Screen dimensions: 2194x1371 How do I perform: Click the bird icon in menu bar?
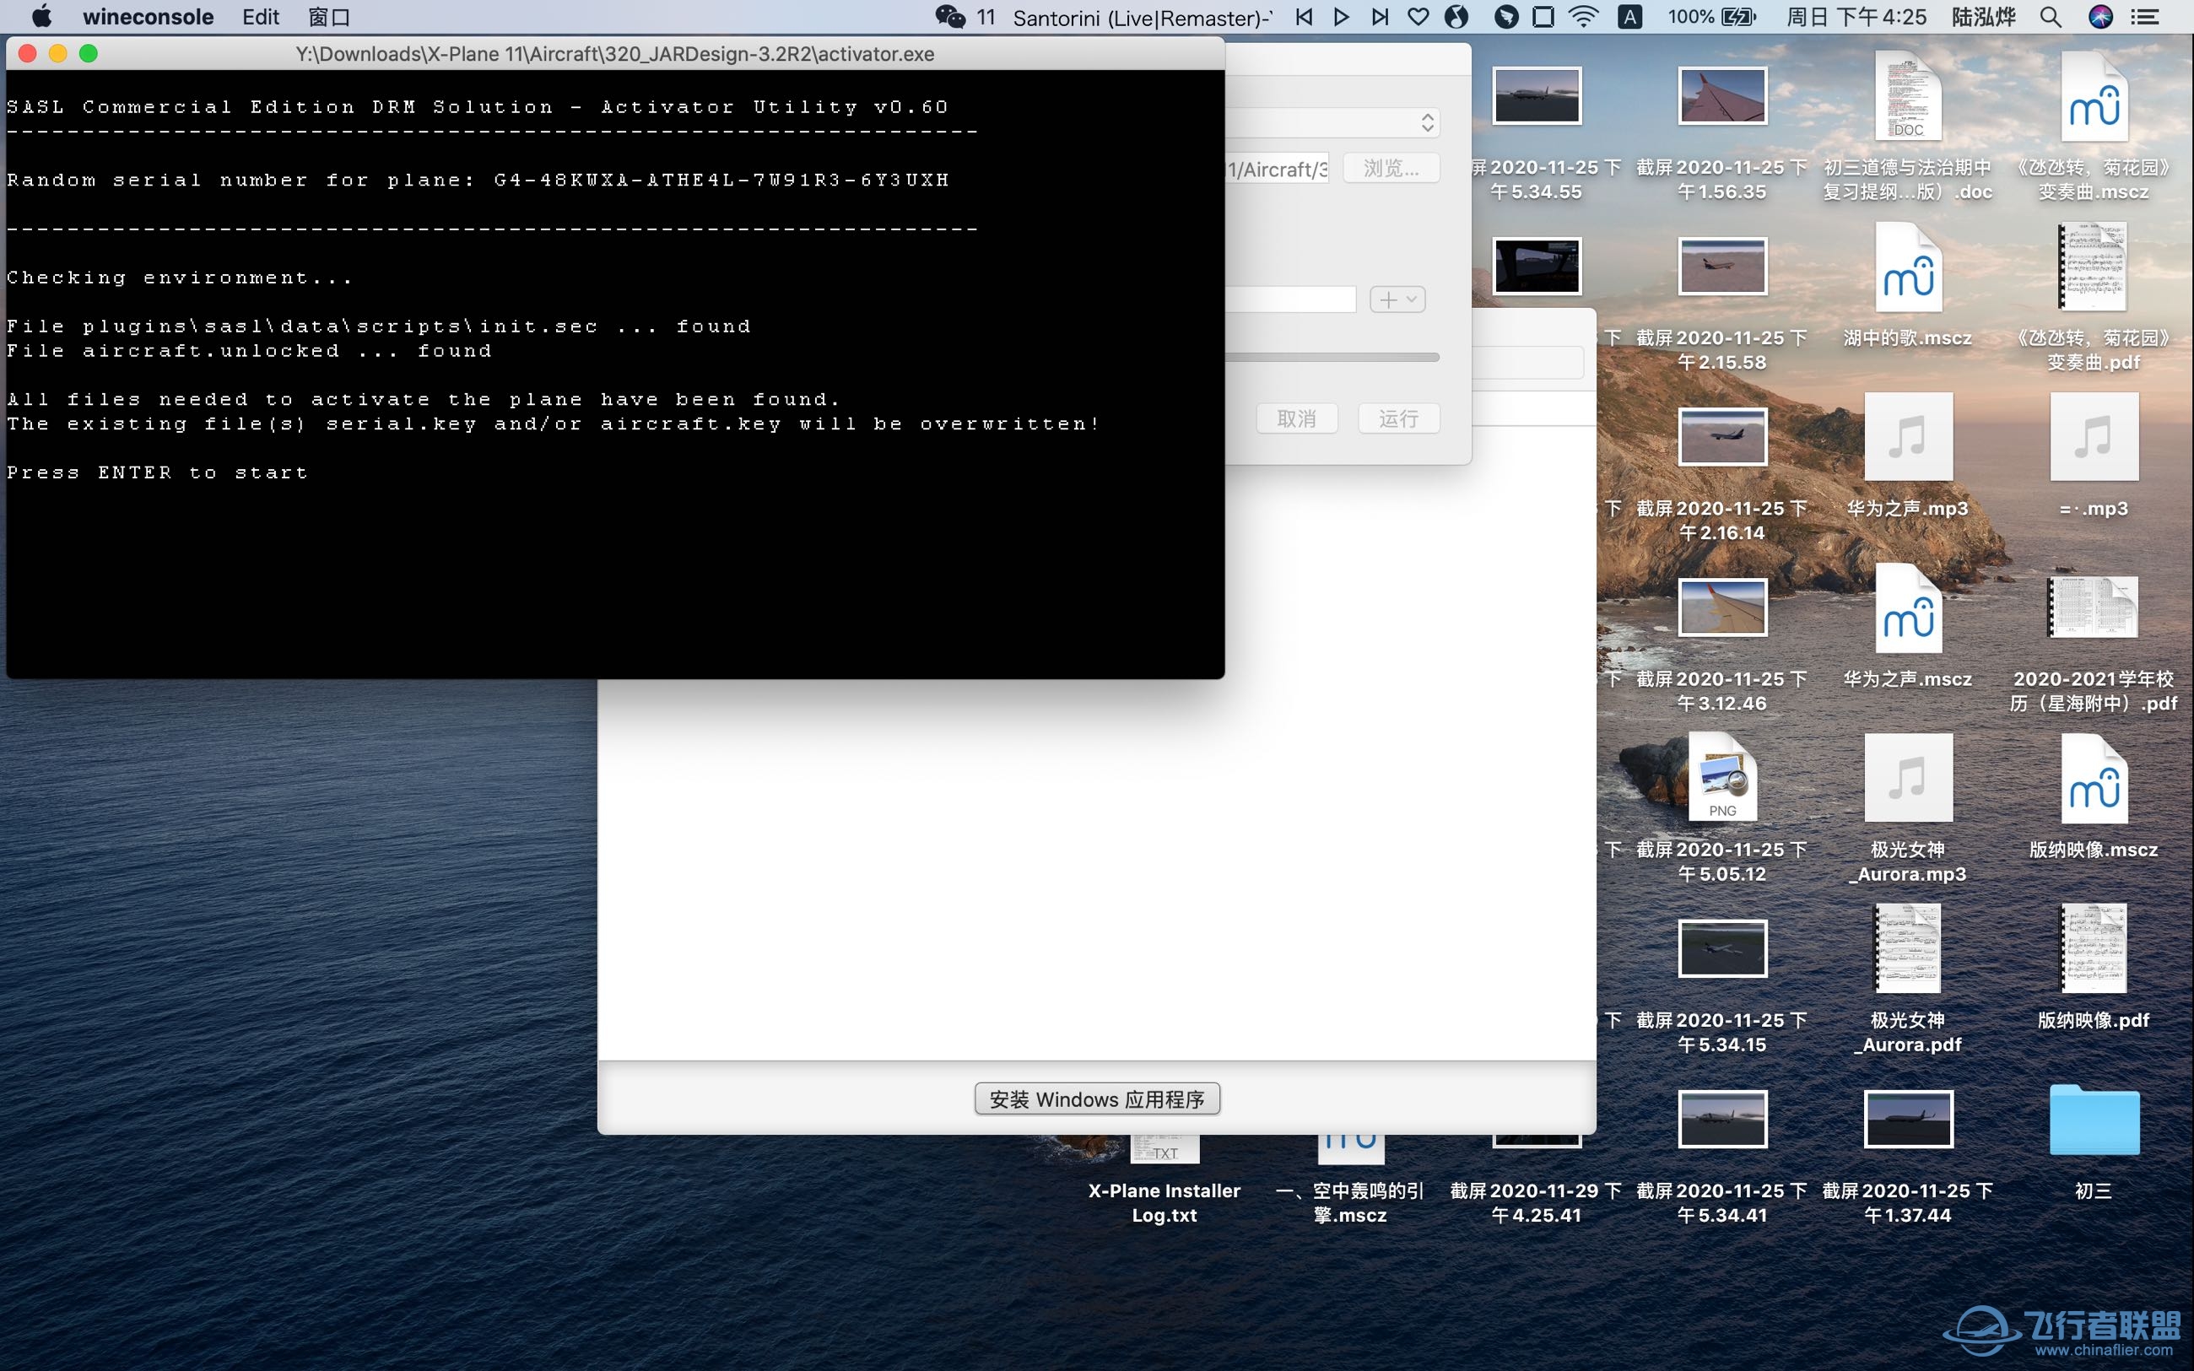coord(1506,17)
